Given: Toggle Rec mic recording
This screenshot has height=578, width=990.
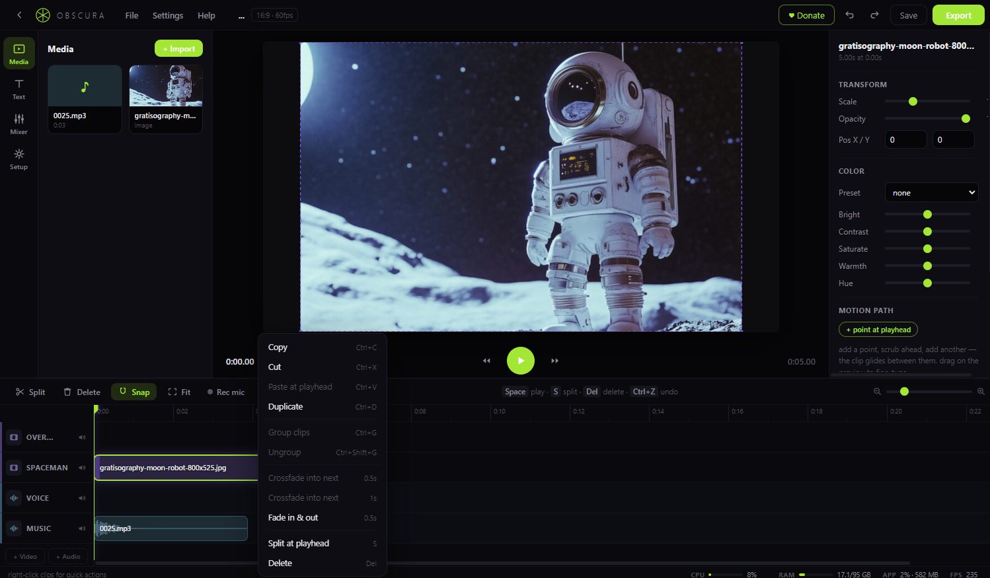Looking at the screenshot, I should click(x=225, y=392).
